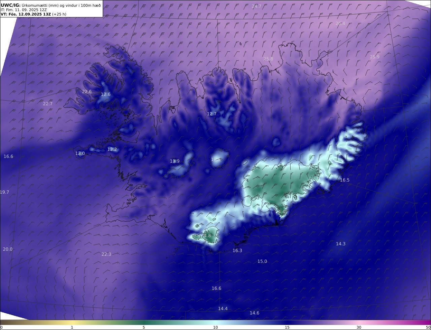Click the 12.6 value label

[x=105, y=94]
